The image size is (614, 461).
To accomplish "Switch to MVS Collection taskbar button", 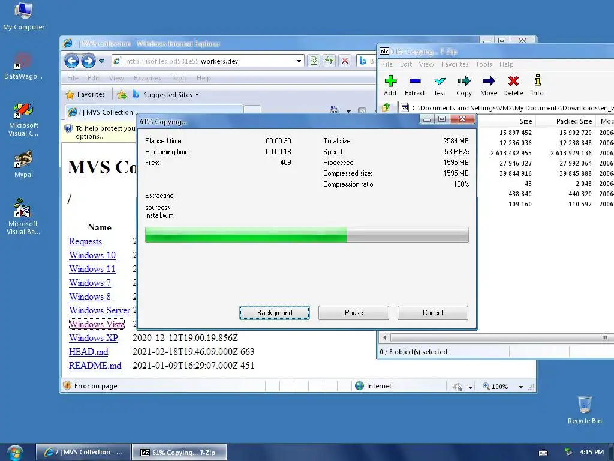I will point(83,453).
